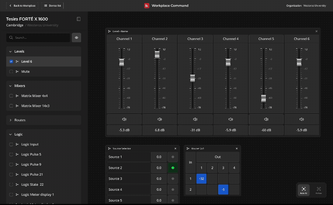Click Channel 5 fader handle
The height and width of the screenshot is (205, 333).
[x=264, y=98]
